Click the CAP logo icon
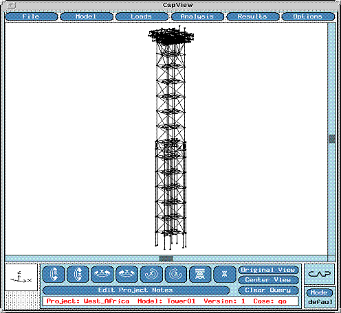 pos(320,274)
